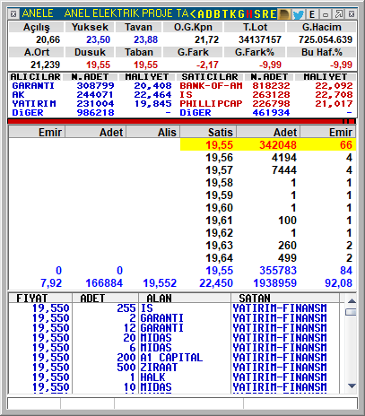365x416 pixels.
Task: Select the 19,57 ask price row
Action: 268,170
